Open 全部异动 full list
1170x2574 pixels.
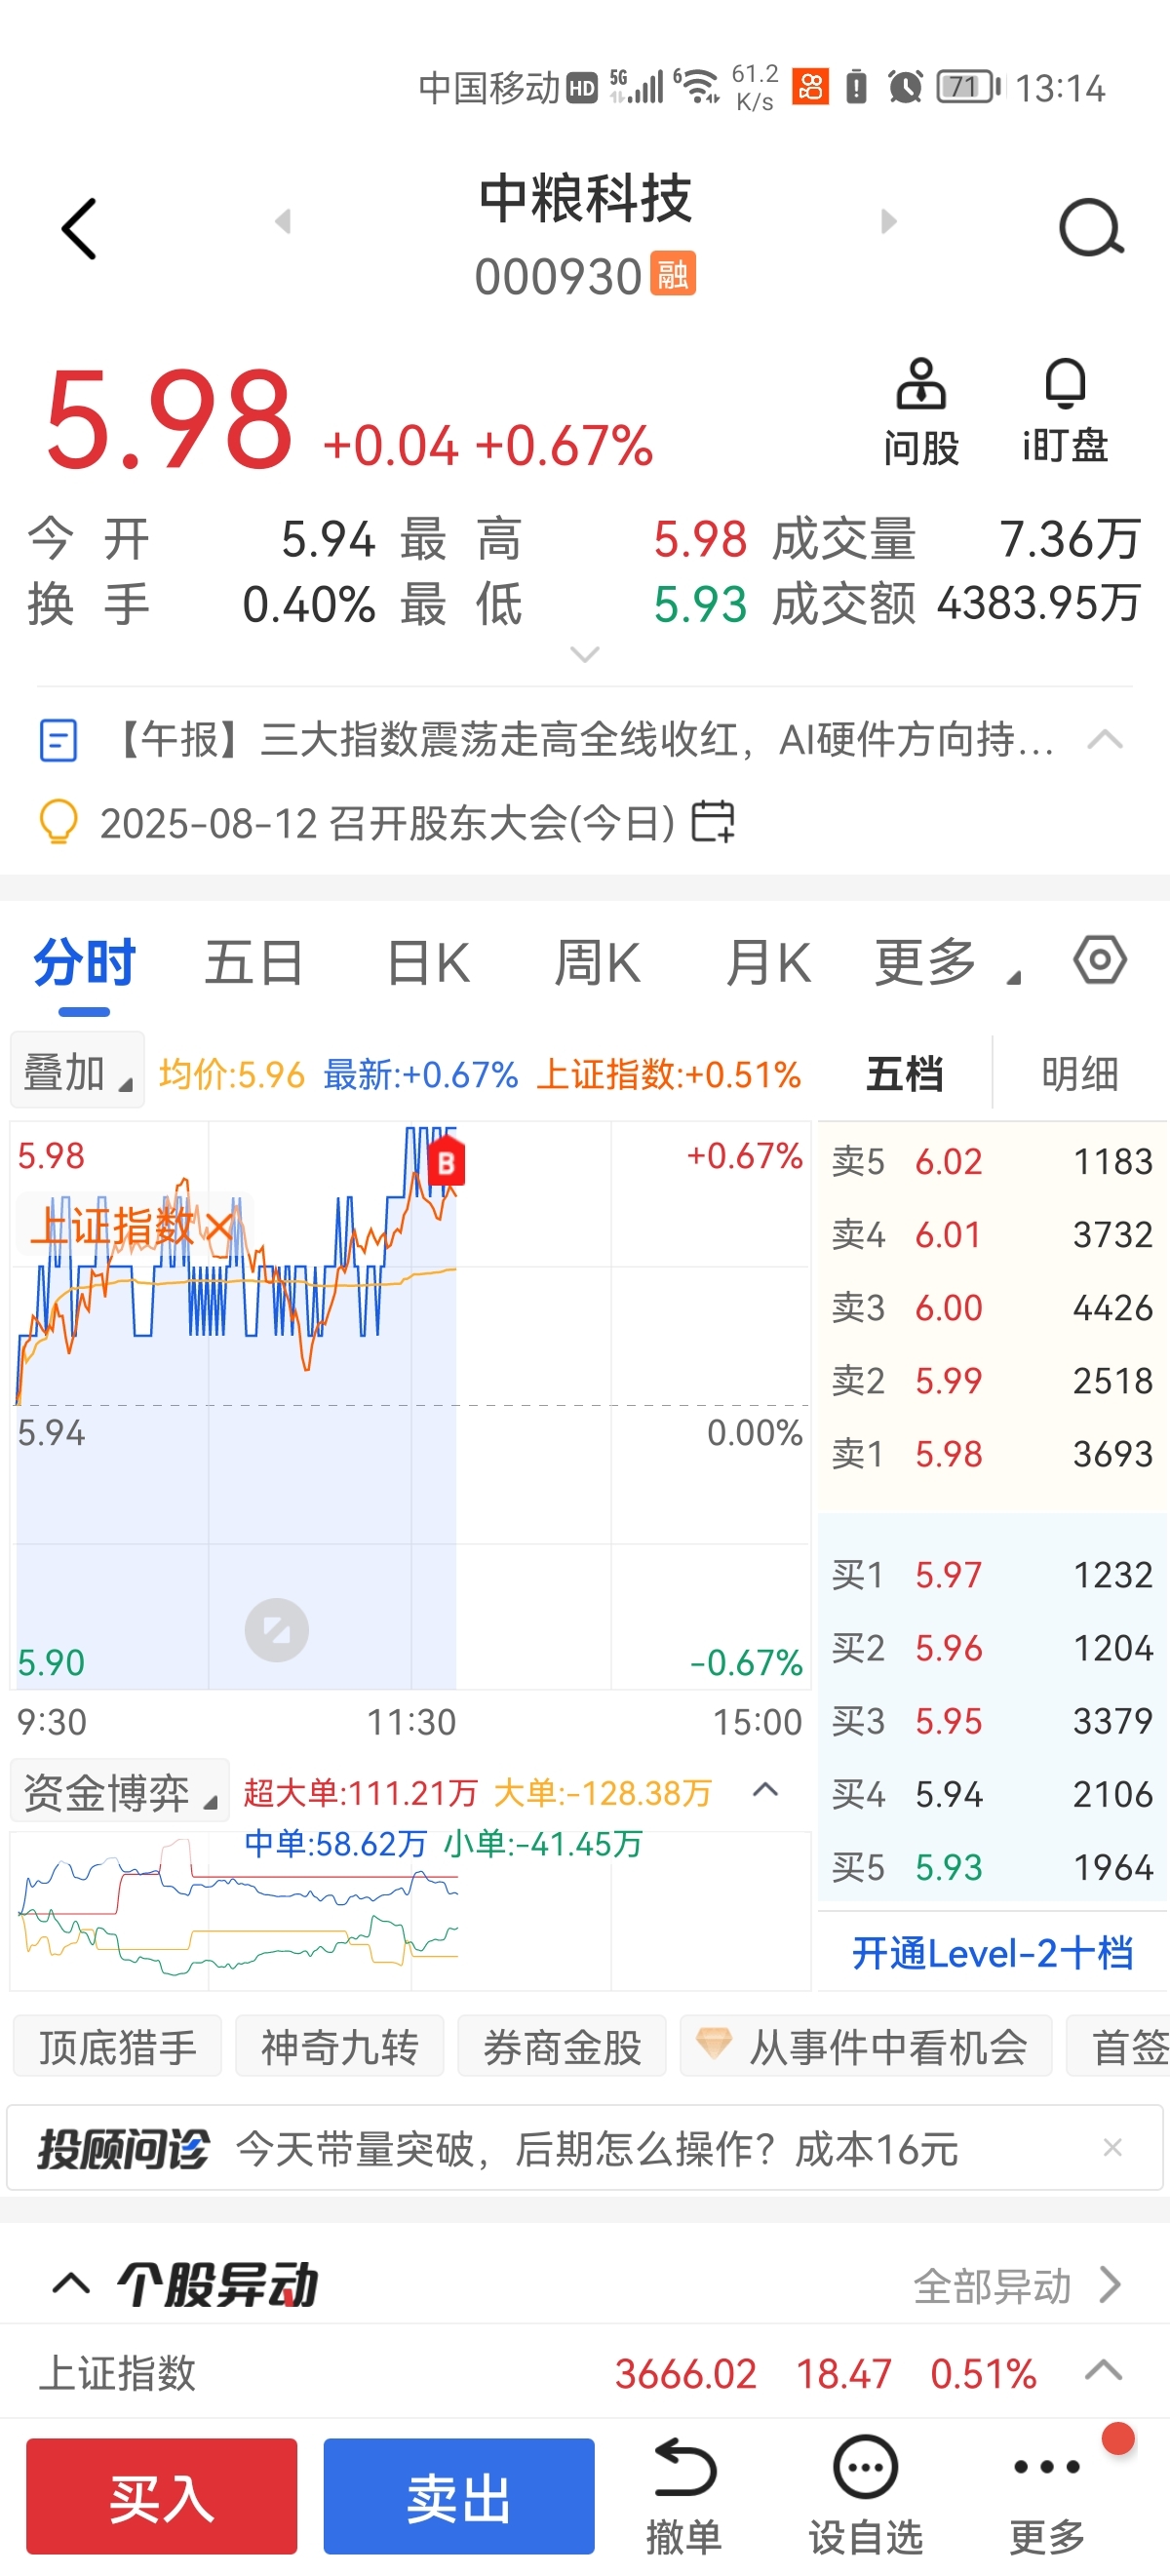click(1016, 2285)
